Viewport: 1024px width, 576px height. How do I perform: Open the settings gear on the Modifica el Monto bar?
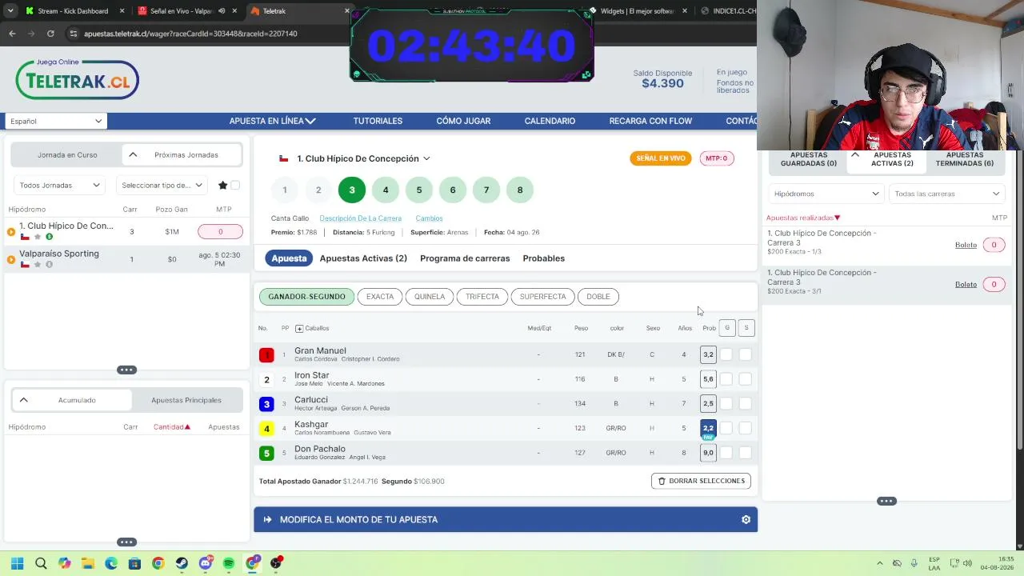(x=746, y=520)
